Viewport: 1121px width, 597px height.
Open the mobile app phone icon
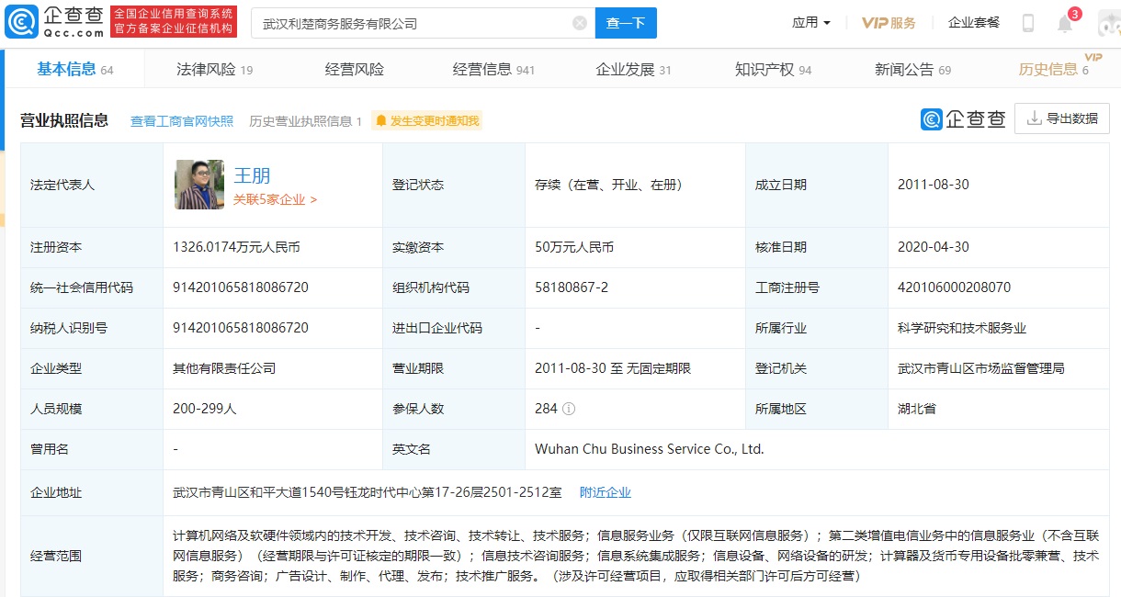coord(1028,23)
